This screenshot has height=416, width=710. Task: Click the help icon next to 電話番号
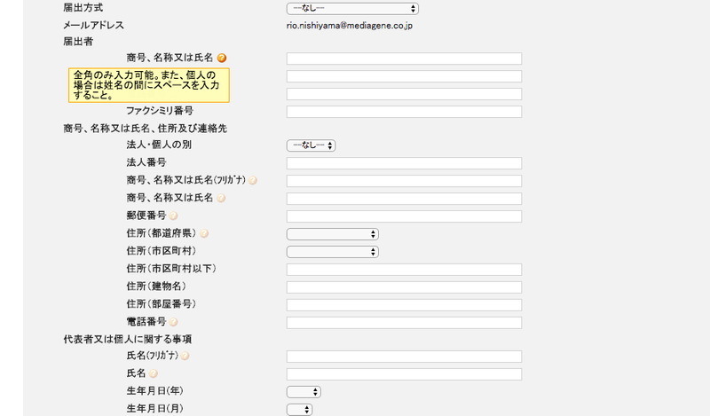[174, 322]
